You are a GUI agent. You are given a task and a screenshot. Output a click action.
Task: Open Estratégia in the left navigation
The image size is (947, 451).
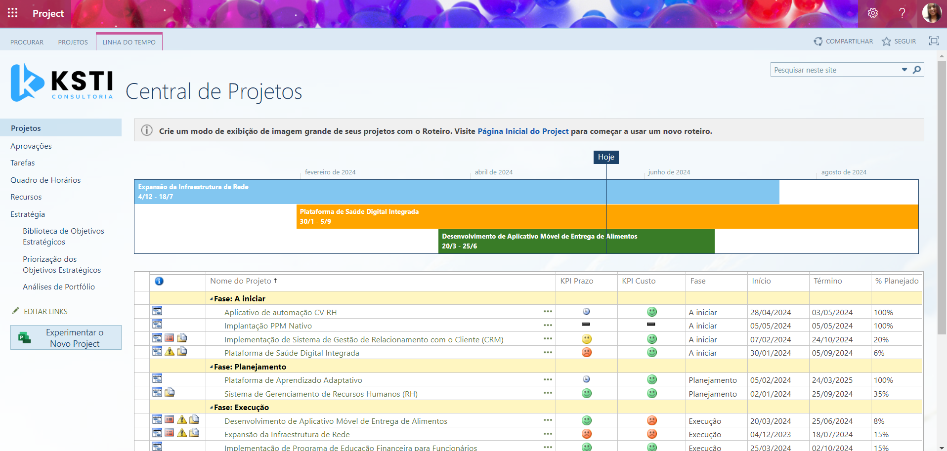click(x=28, y=214)
